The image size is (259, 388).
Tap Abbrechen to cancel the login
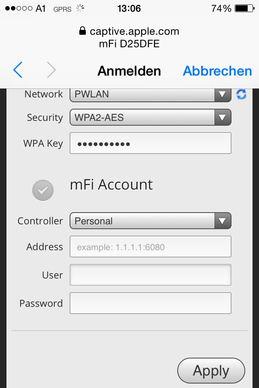coord(217,71)
